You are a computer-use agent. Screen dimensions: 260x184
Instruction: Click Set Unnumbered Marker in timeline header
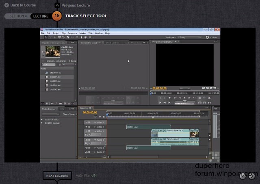pyautogui.click(x=104, y=117)
